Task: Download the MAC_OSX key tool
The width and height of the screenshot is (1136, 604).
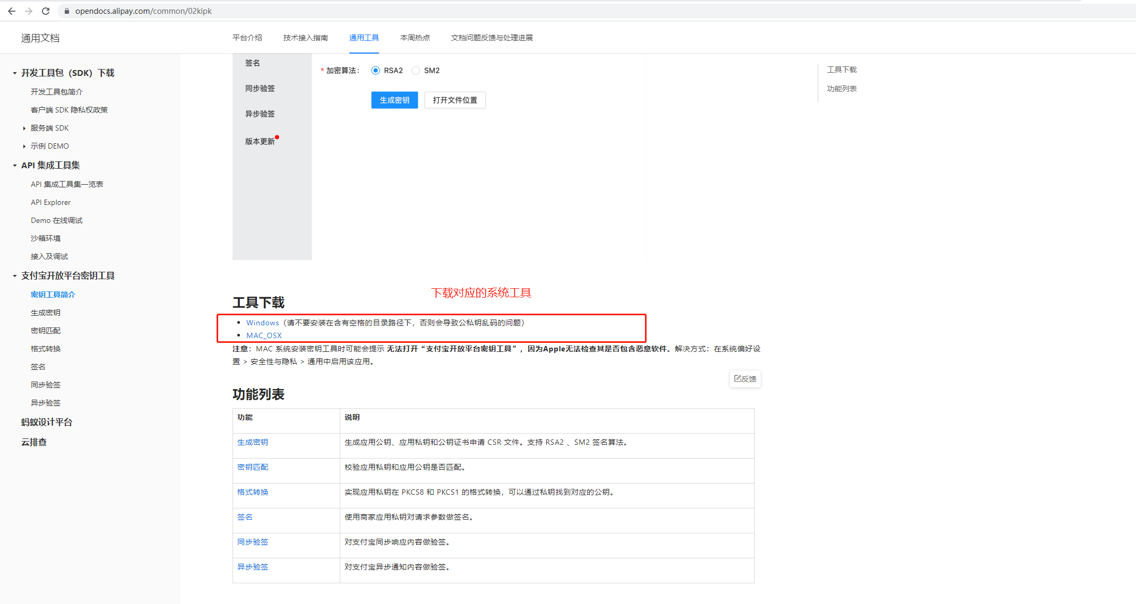Action: (x=264, y=335)
